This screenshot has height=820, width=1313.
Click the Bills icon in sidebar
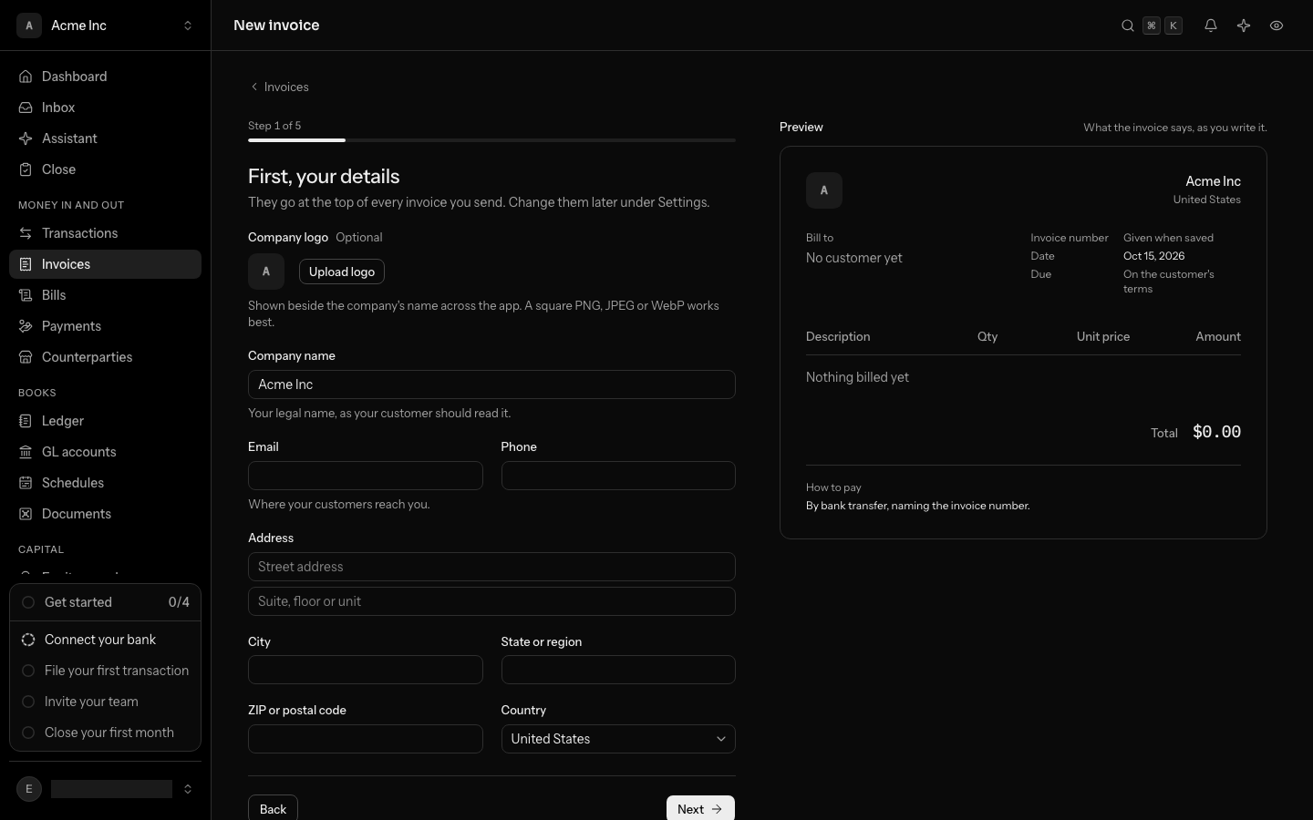pyautogui.click(x=26, y=295)
